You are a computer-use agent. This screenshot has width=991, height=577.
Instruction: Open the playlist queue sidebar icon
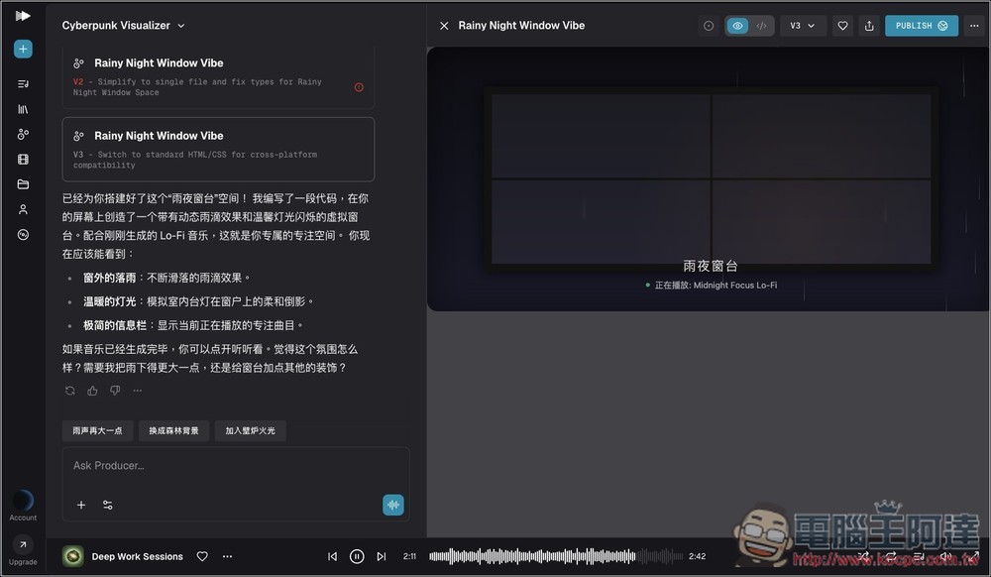23,83
